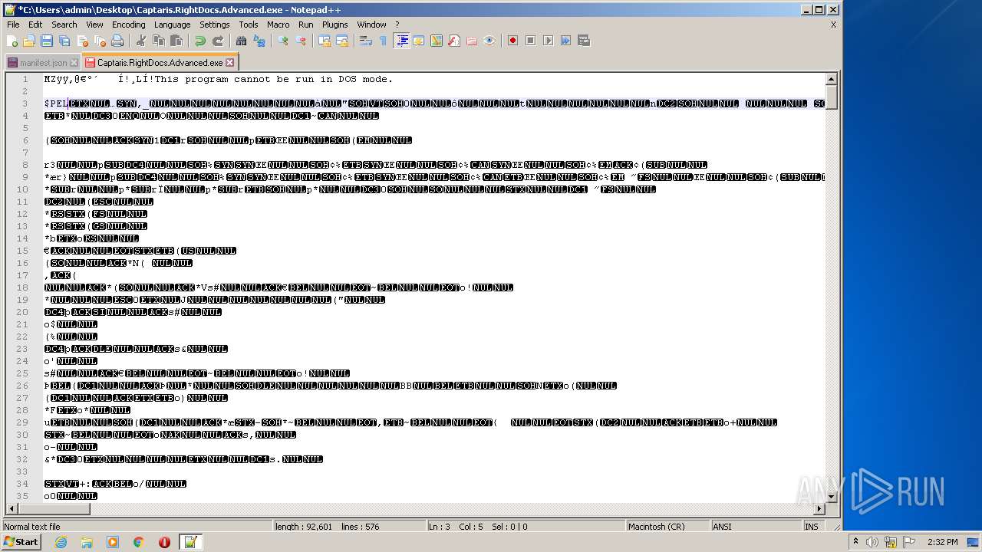The width and height of the screenshot is (982, 552).
Task: Click the Redo toolbar icon
Action: [x=217, y=41]
